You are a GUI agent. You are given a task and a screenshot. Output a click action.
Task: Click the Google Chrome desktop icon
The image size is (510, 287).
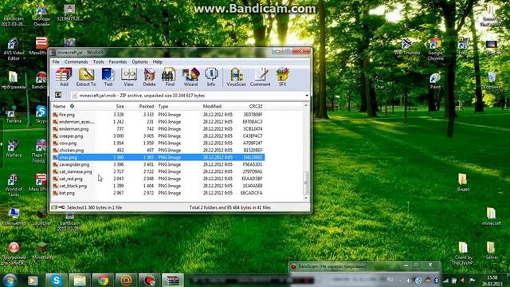point(436,49)
